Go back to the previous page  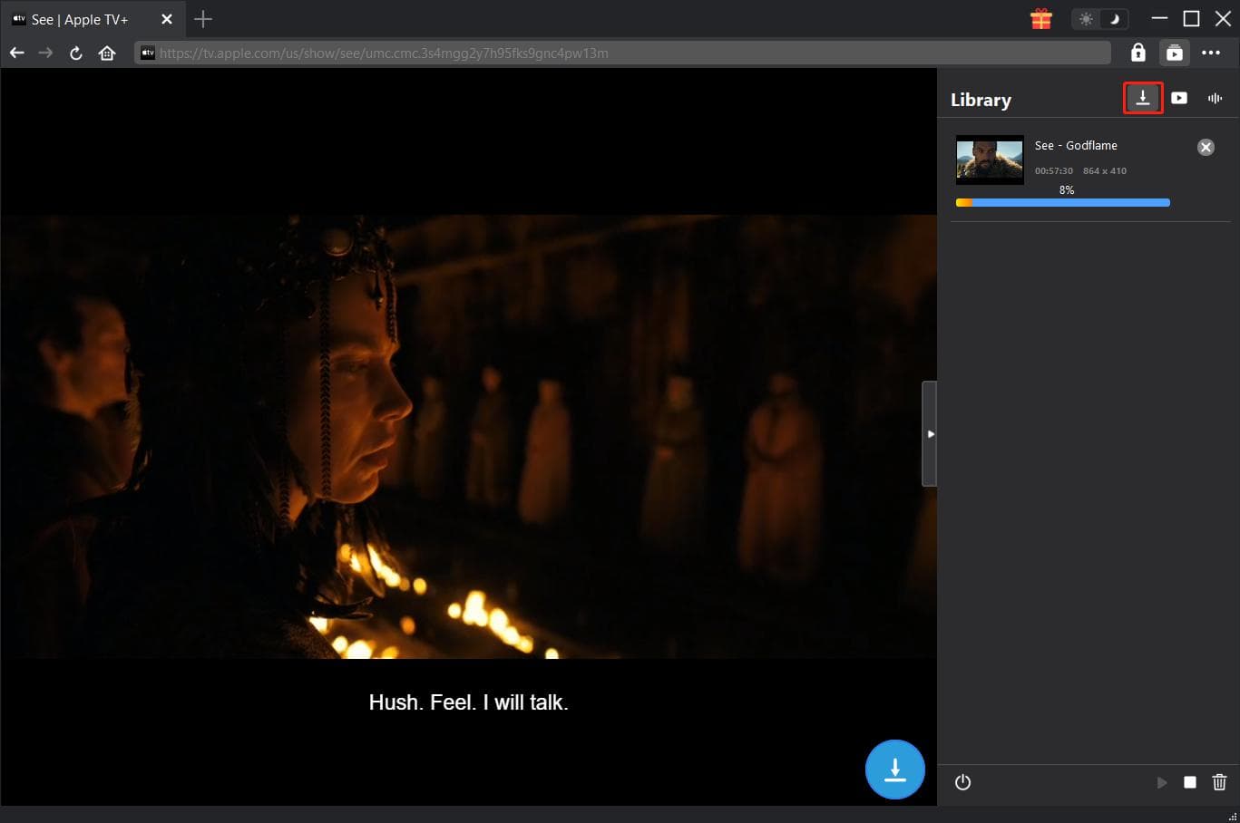(x=16, y=53)
